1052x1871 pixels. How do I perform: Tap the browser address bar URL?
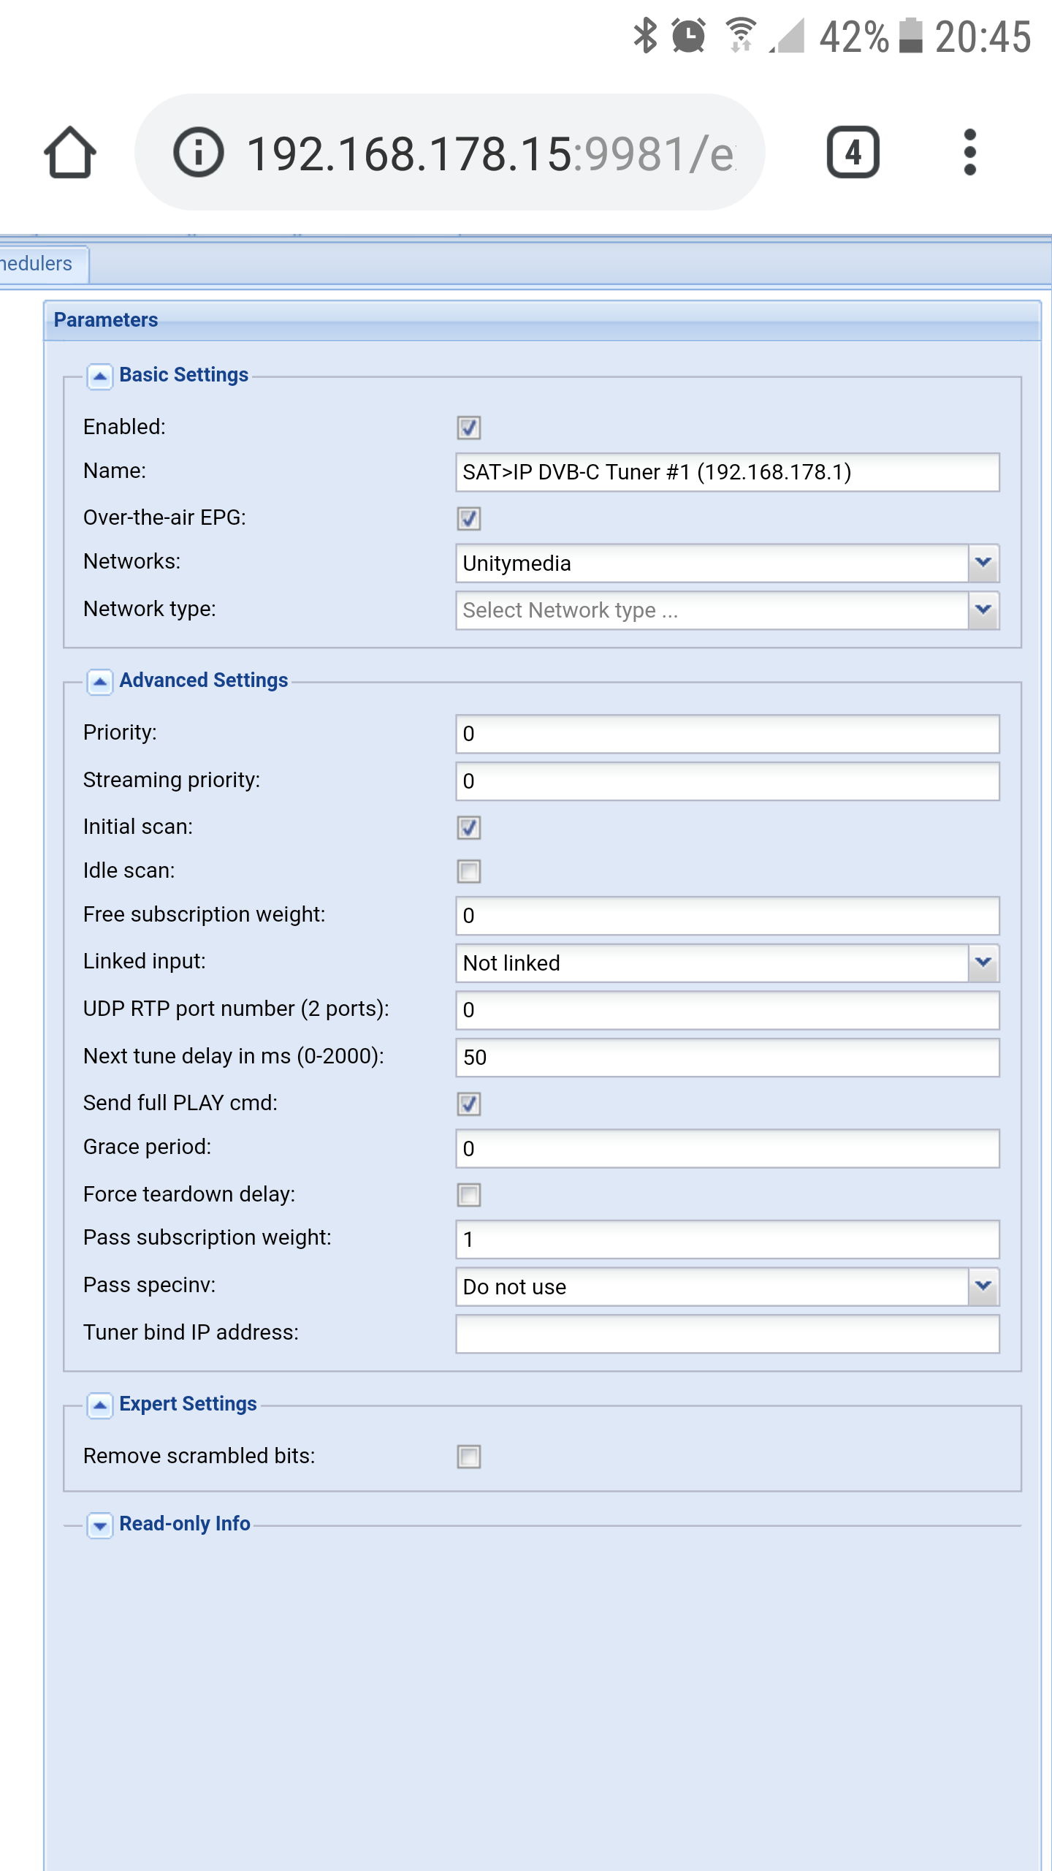click(491, 153)
